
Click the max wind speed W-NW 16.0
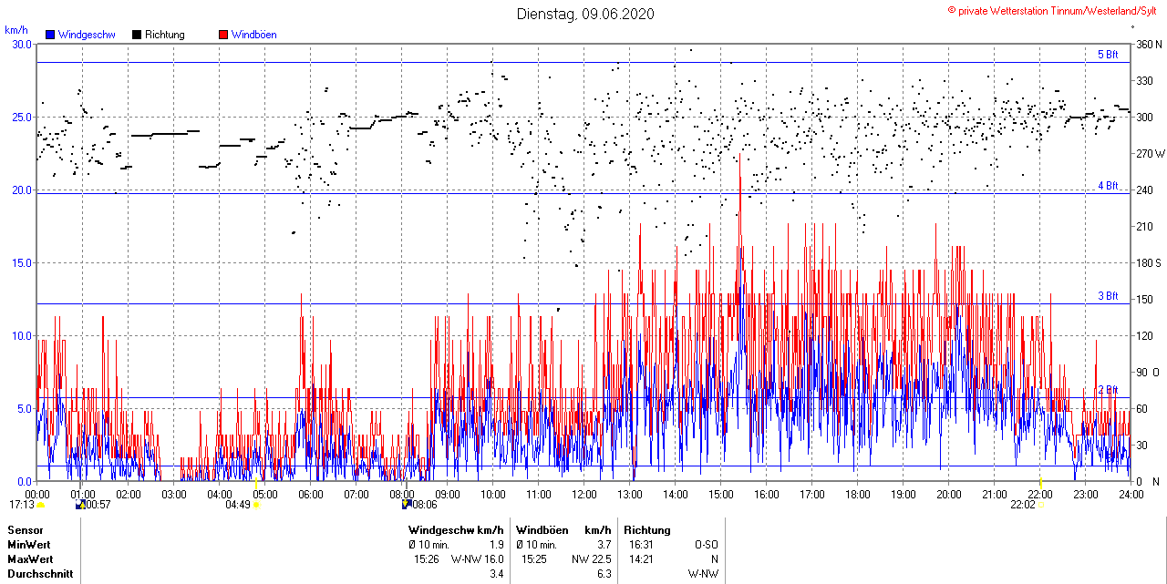point(478,558)
